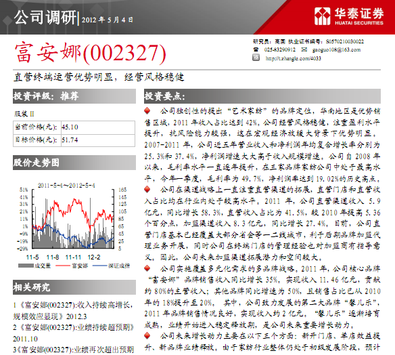Click the red diamond bullet before 公司未来增长动力
This screenshot has width=395, height=355.
147,335
